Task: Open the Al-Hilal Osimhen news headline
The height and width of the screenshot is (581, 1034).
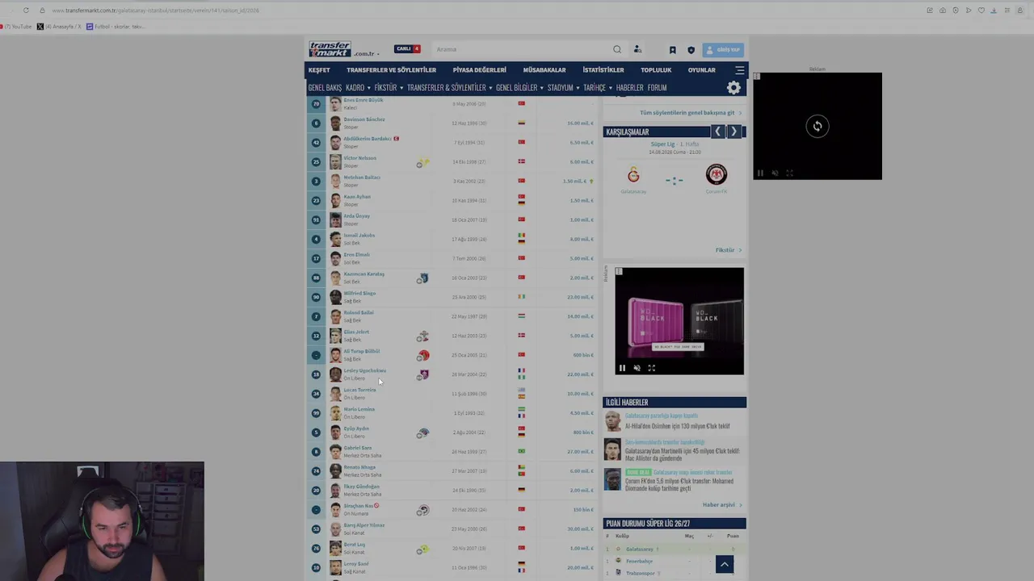Action: coord(678,426)
